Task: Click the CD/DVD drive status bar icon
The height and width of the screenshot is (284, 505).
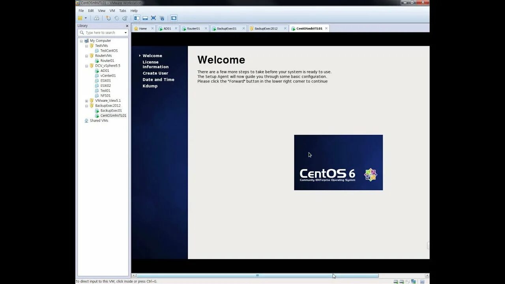Action: click(x=408, y=282)
